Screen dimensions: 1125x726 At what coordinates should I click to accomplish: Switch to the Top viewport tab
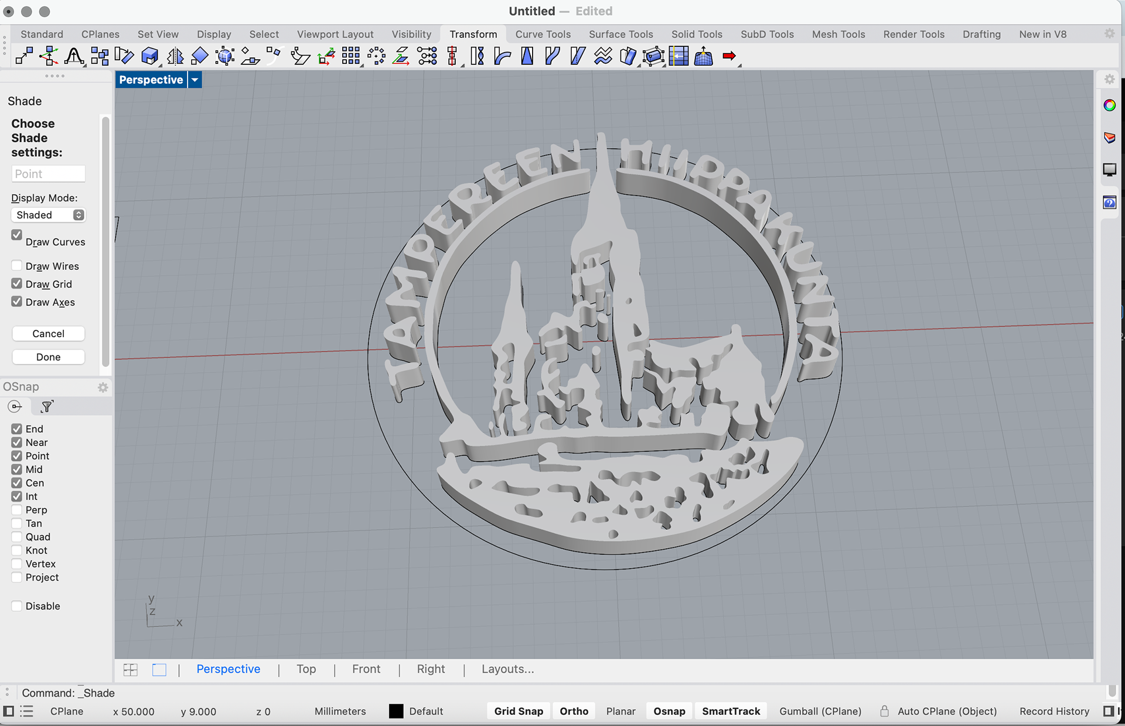click(x=306, y=669)
